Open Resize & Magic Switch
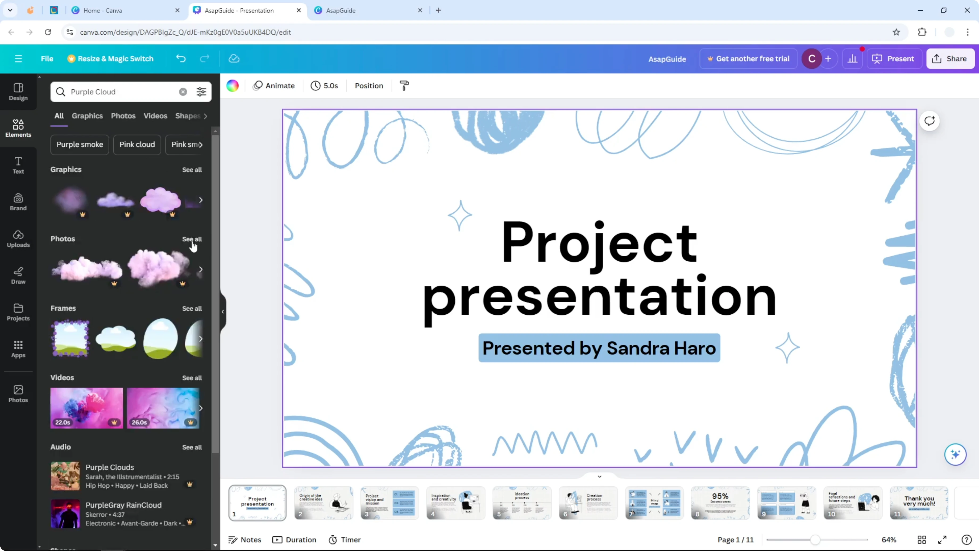 coord(110,59)
